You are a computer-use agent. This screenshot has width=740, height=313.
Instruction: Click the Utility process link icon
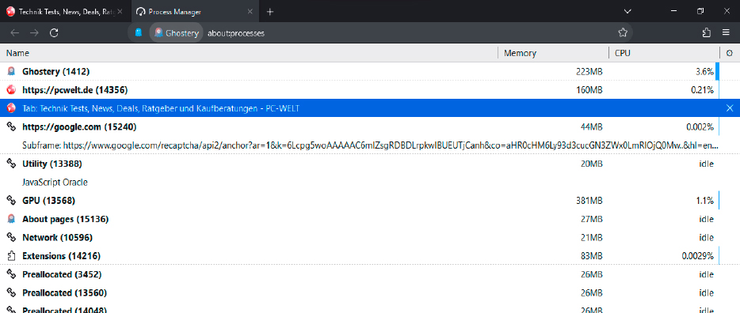(x=11, y=164)
